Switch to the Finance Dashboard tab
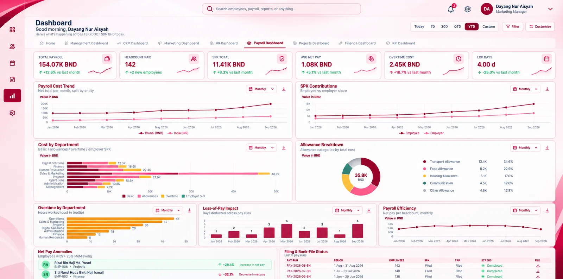Image resolution: width=563 pixels, height=279 pixels. pos(357,43)
